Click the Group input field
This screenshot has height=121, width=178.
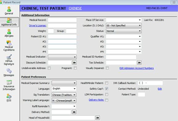[71, 31]
